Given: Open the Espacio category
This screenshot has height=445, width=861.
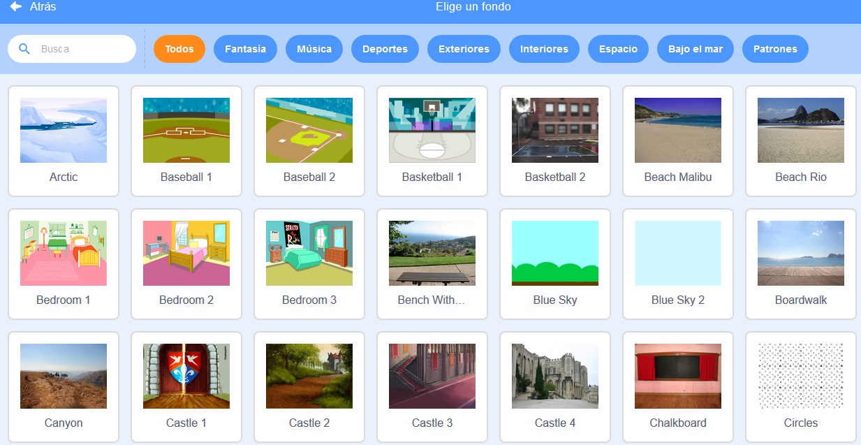Looking at the screenshot, I should coord(618,49).
